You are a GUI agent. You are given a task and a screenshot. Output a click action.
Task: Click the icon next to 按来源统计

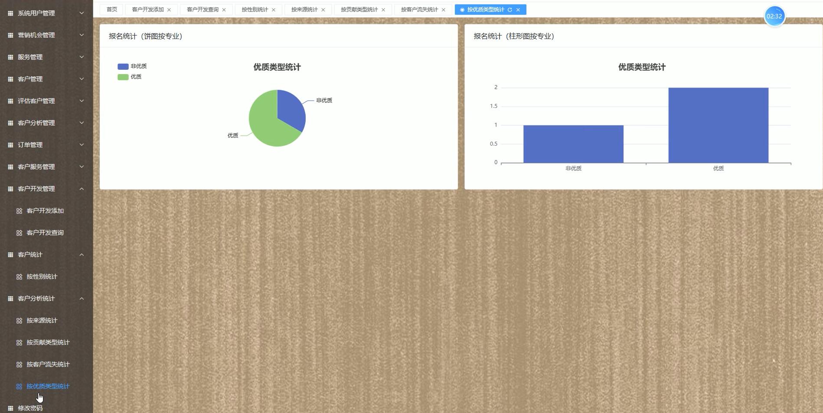(x=19, y=321)
